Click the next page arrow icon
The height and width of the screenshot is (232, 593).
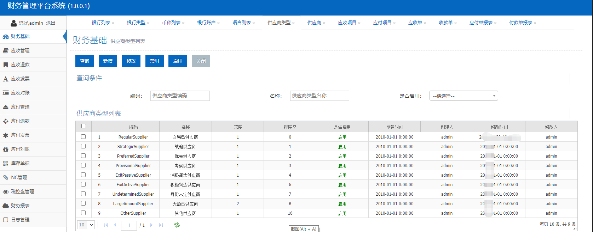tap(151, 225)
